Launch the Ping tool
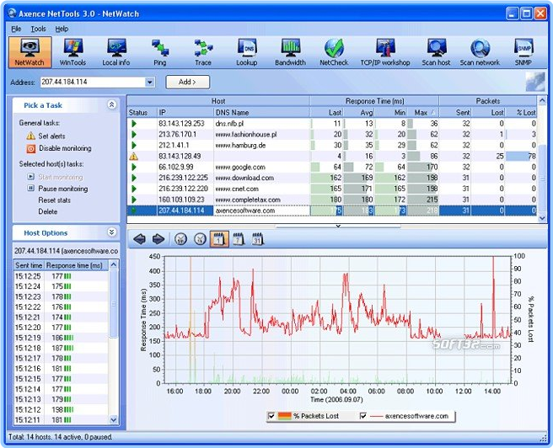This screenshot has height=448, width=553. click(x=160, y=52)
